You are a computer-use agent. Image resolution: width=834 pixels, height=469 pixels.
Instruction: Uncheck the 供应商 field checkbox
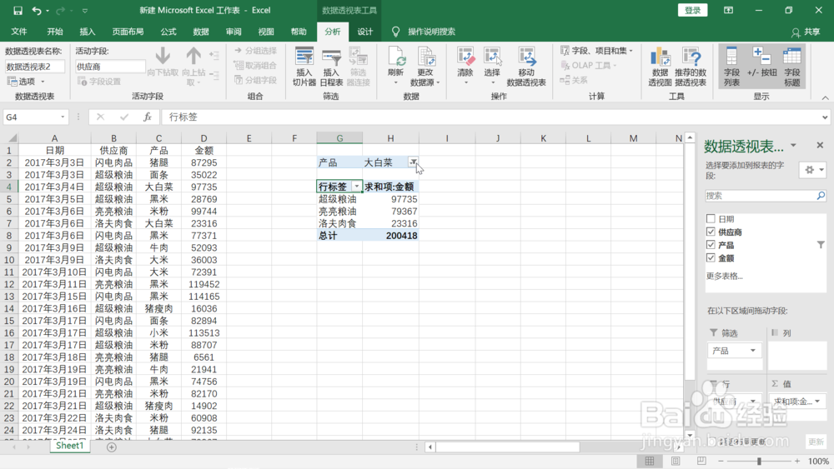pyautogui.click(x=711, y=232)
